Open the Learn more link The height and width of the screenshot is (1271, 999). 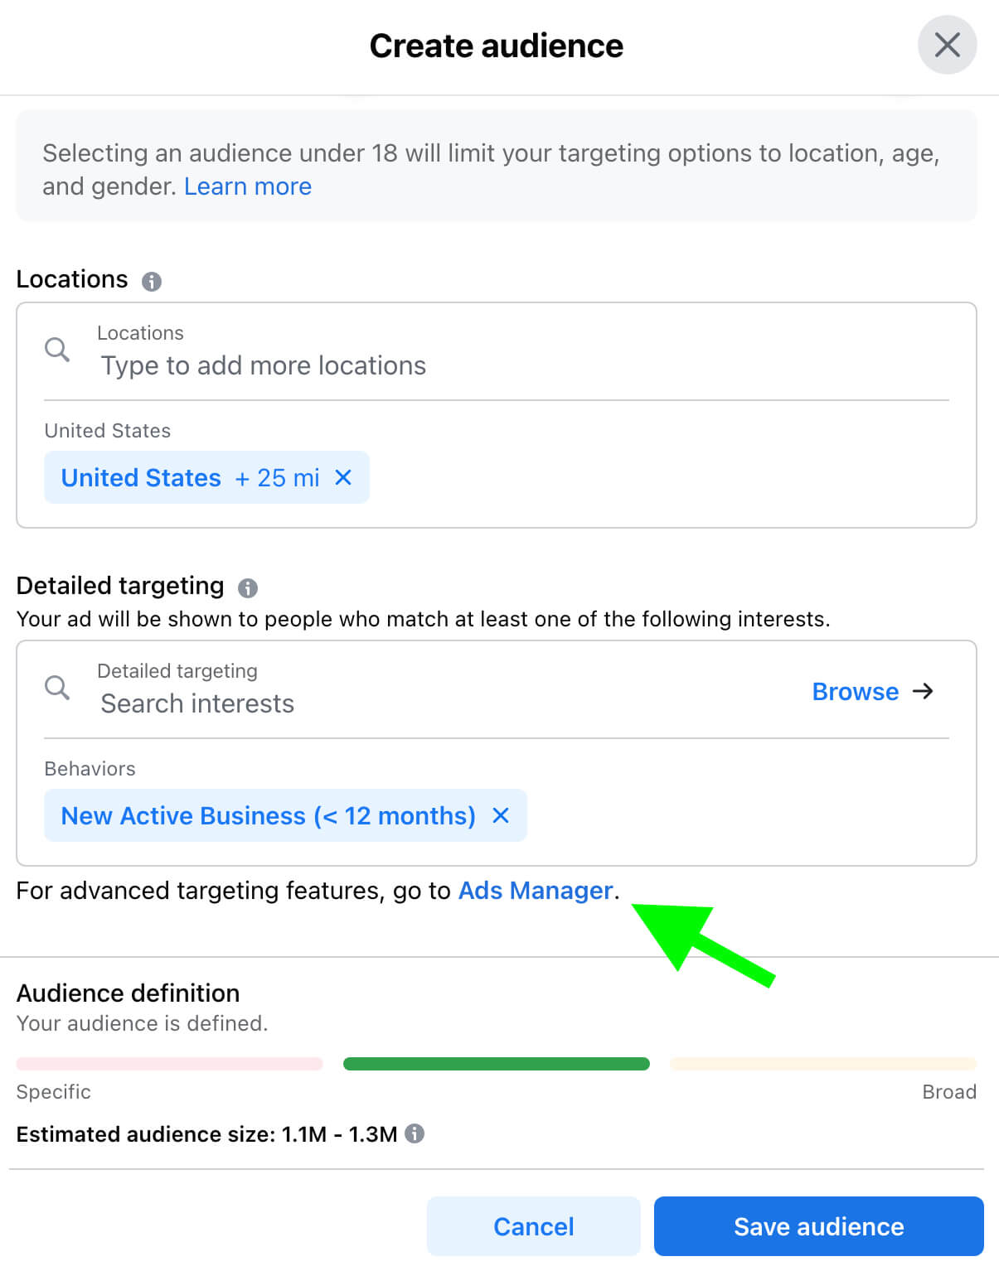tap(247, 186)
